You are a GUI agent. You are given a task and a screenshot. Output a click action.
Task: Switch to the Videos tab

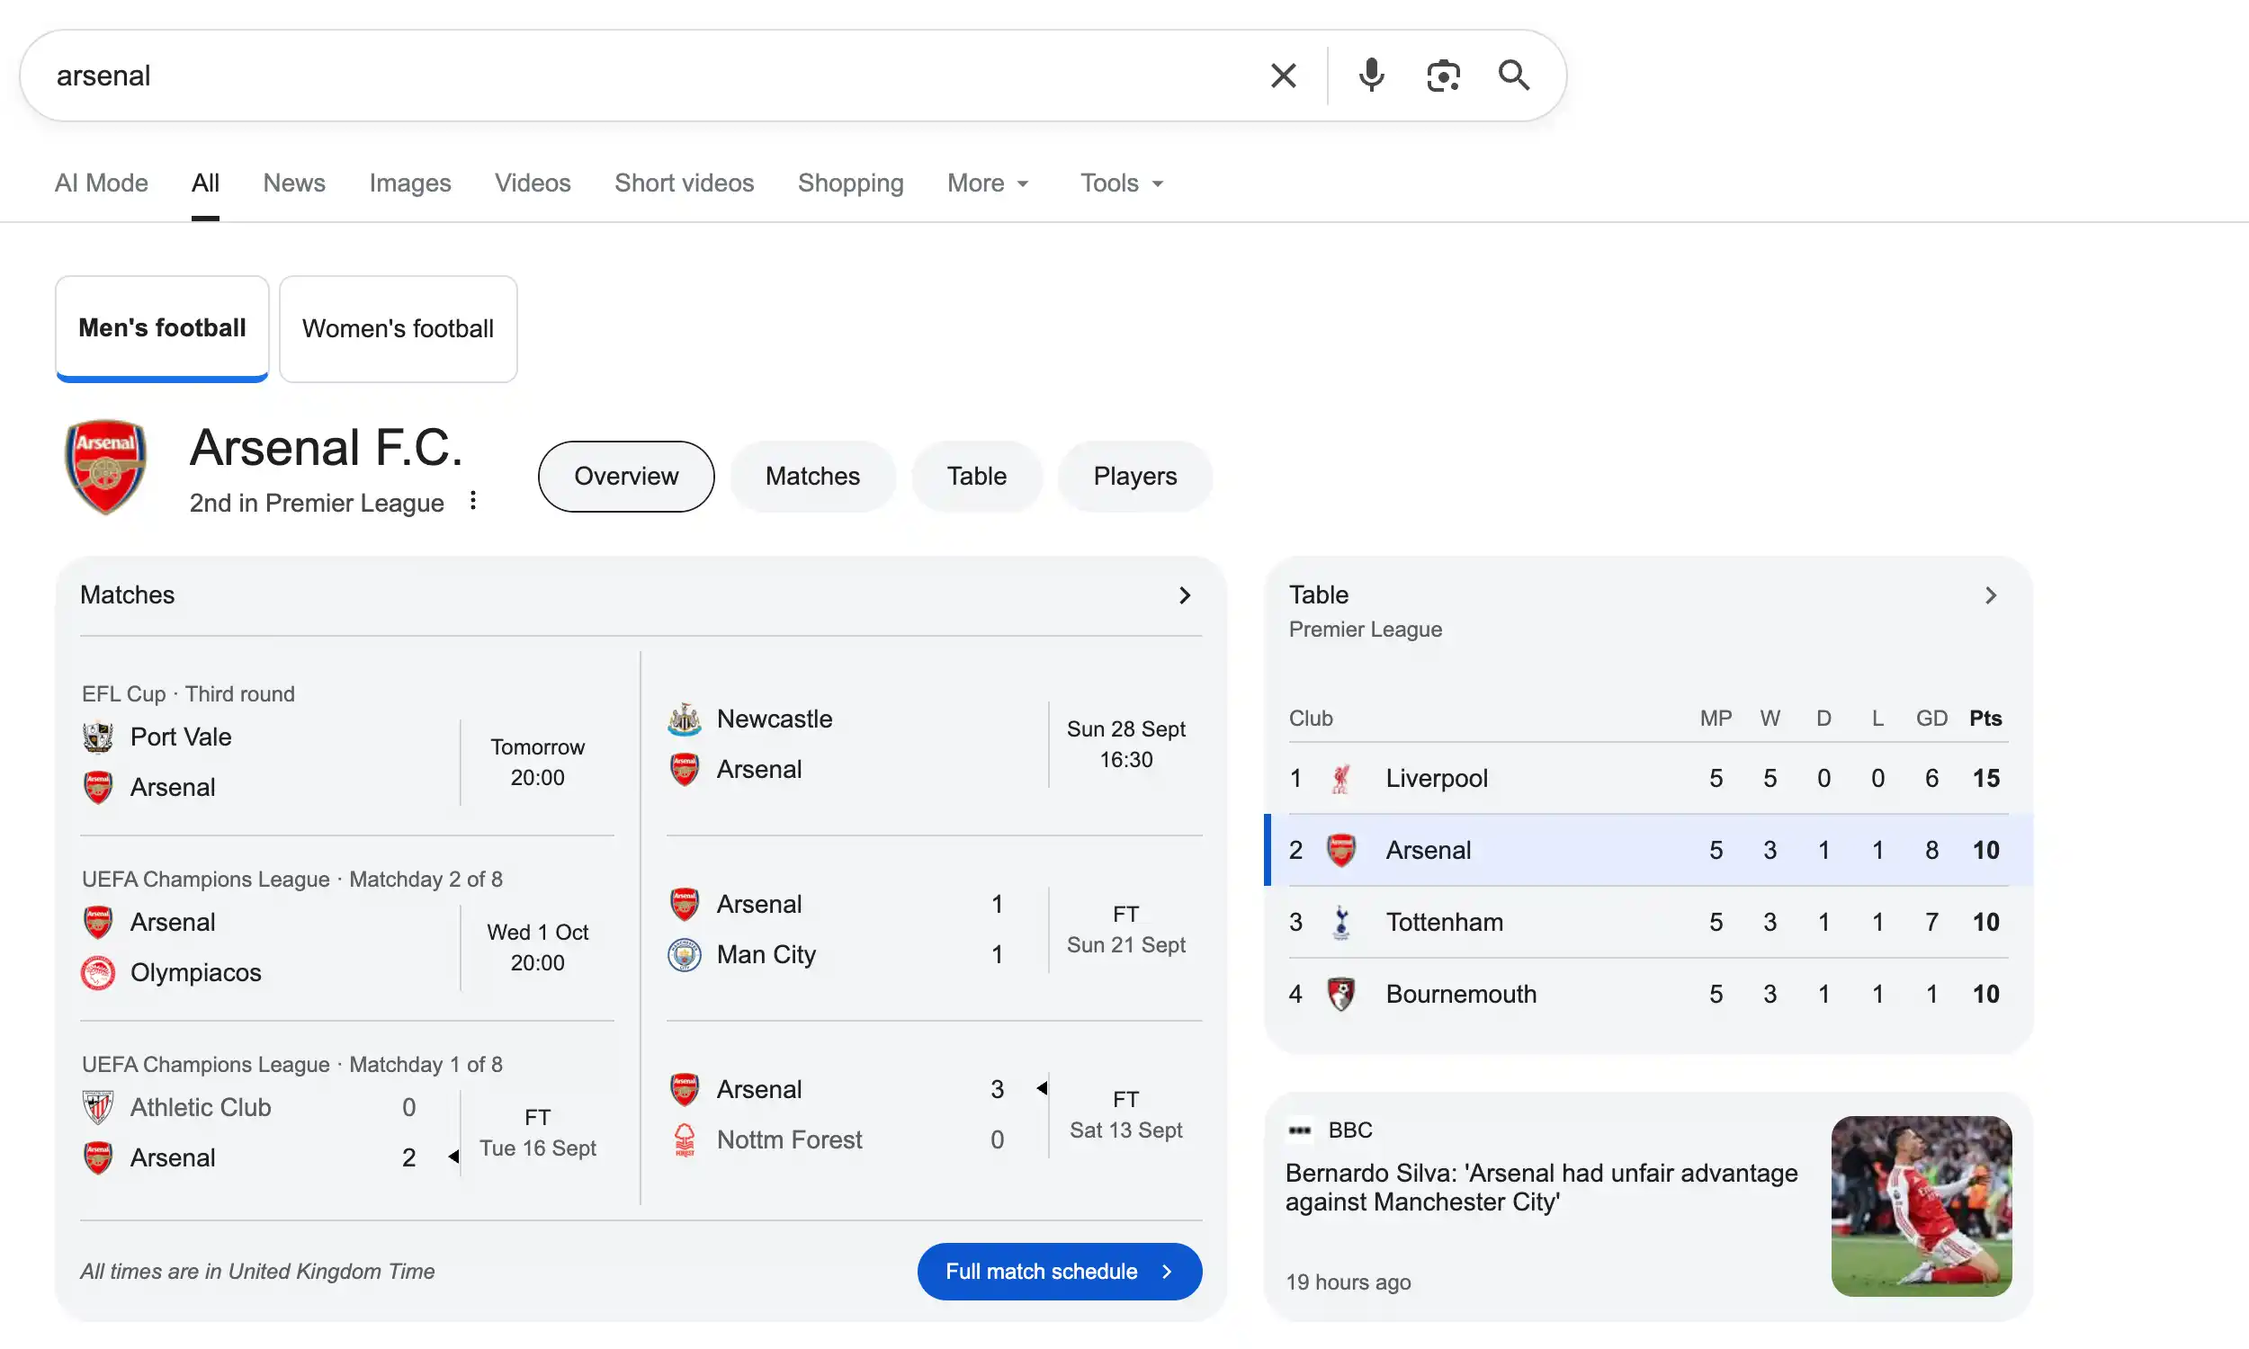(533, 183)
